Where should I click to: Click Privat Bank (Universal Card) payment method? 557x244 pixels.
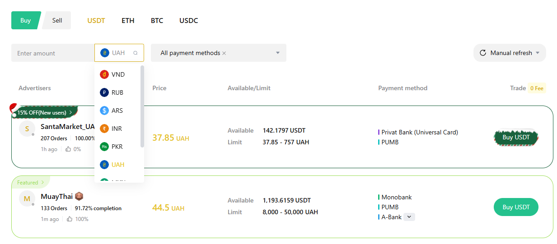[x=420, y=132]
